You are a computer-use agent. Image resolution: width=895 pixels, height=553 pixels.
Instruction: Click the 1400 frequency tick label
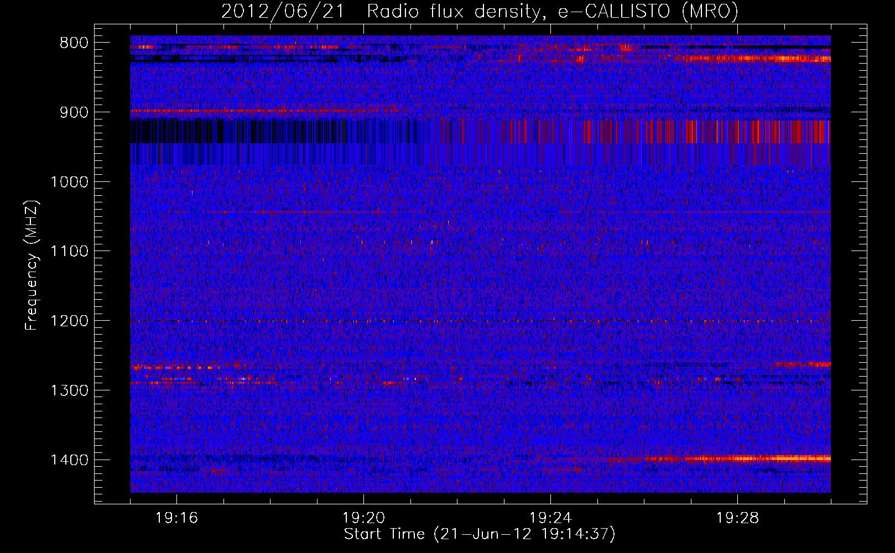[x=70, y=460]
